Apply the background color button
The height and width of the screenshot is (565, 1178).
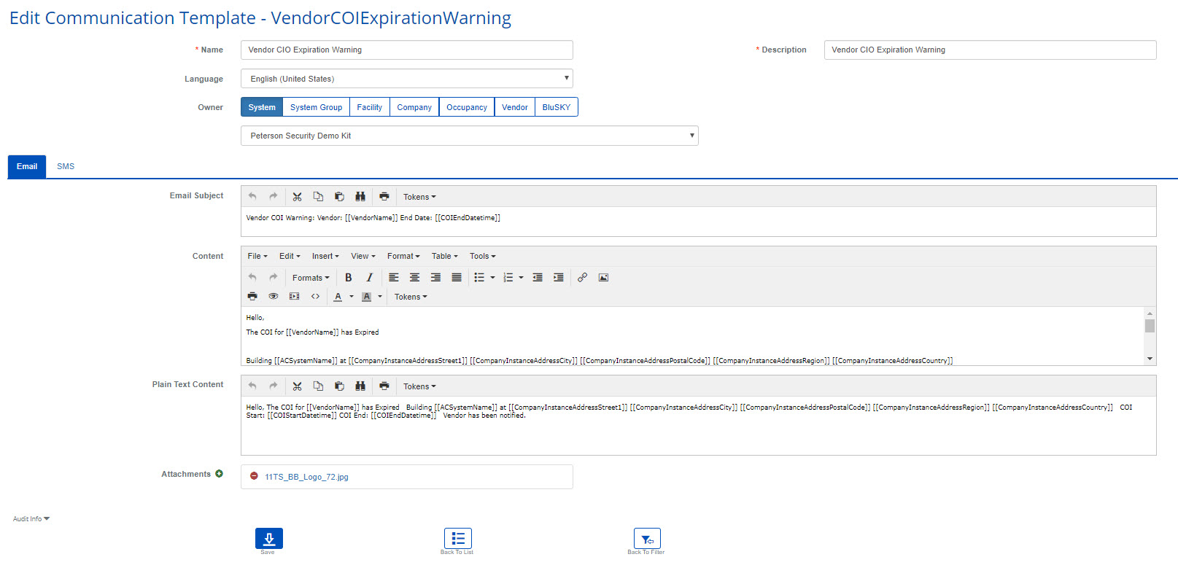click(366, 297)
